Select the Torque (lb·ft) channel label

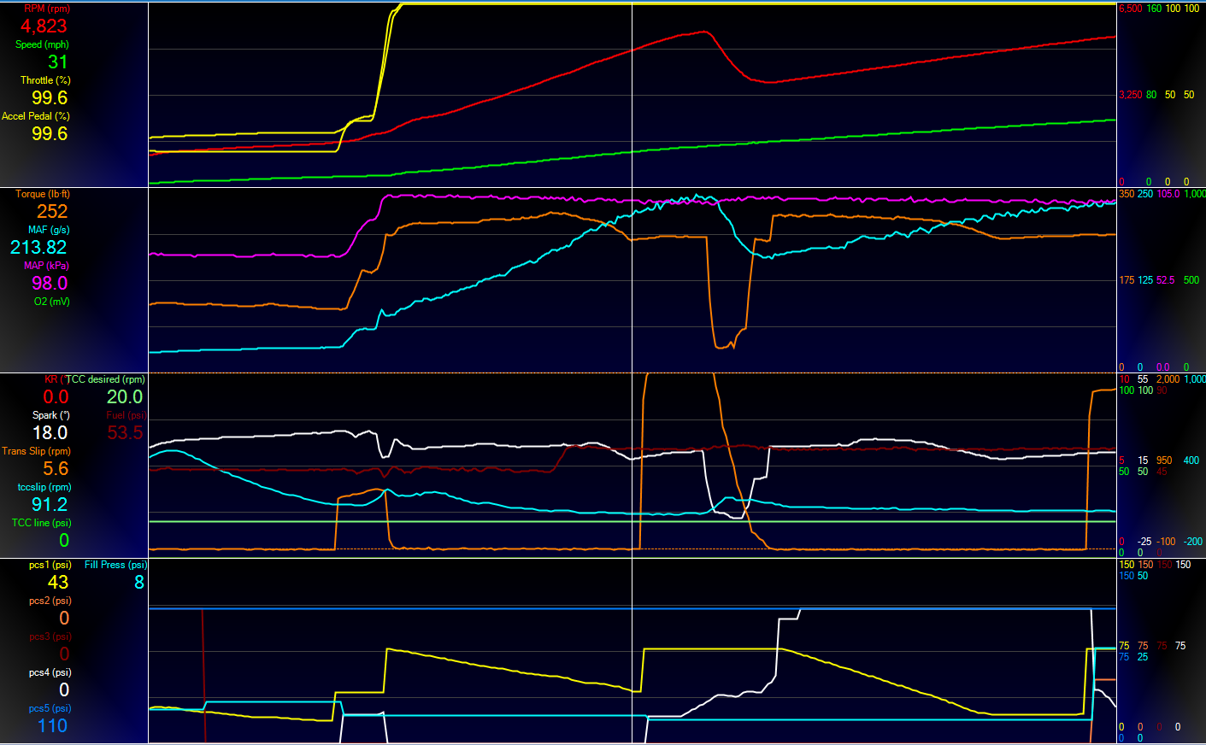[x=43, y=194]
